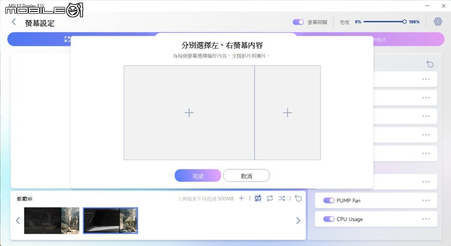Toggle the CPU Usage switch

tap(329, 219)
